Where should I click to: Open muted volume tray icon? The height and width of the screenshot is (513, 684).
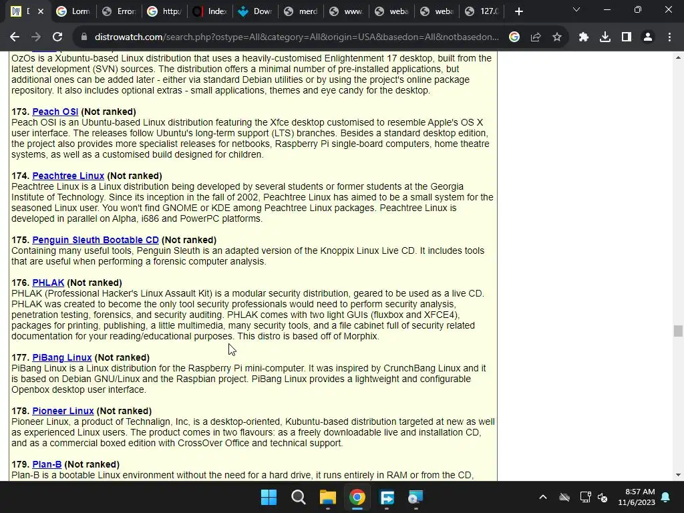[x=603, y=497]
